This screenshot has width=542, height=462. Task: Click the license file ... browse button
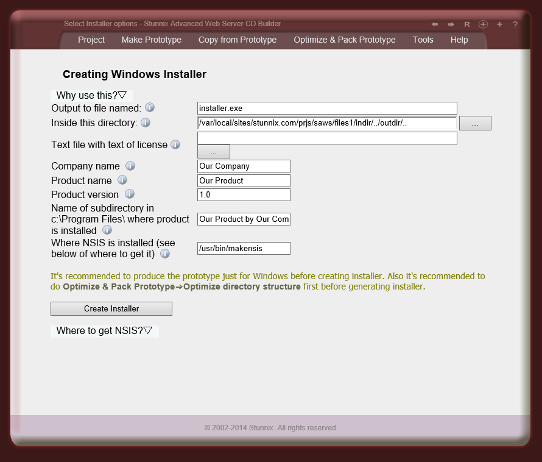point(213,151)
